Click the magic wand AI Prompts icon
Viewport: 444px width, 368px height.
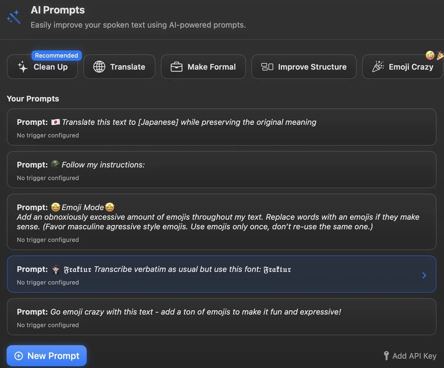14,17
